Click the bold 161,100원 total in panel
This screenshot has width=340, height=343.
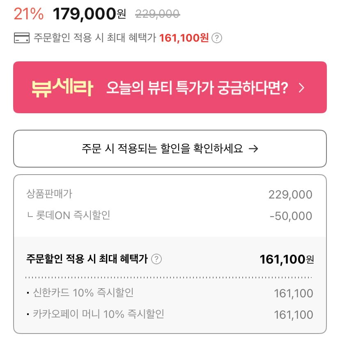pos(287,259)
